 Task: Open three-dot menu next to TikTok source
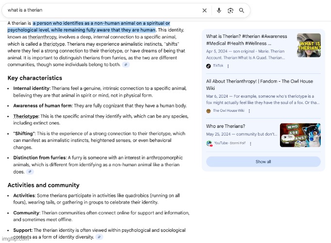click(228, 66)
